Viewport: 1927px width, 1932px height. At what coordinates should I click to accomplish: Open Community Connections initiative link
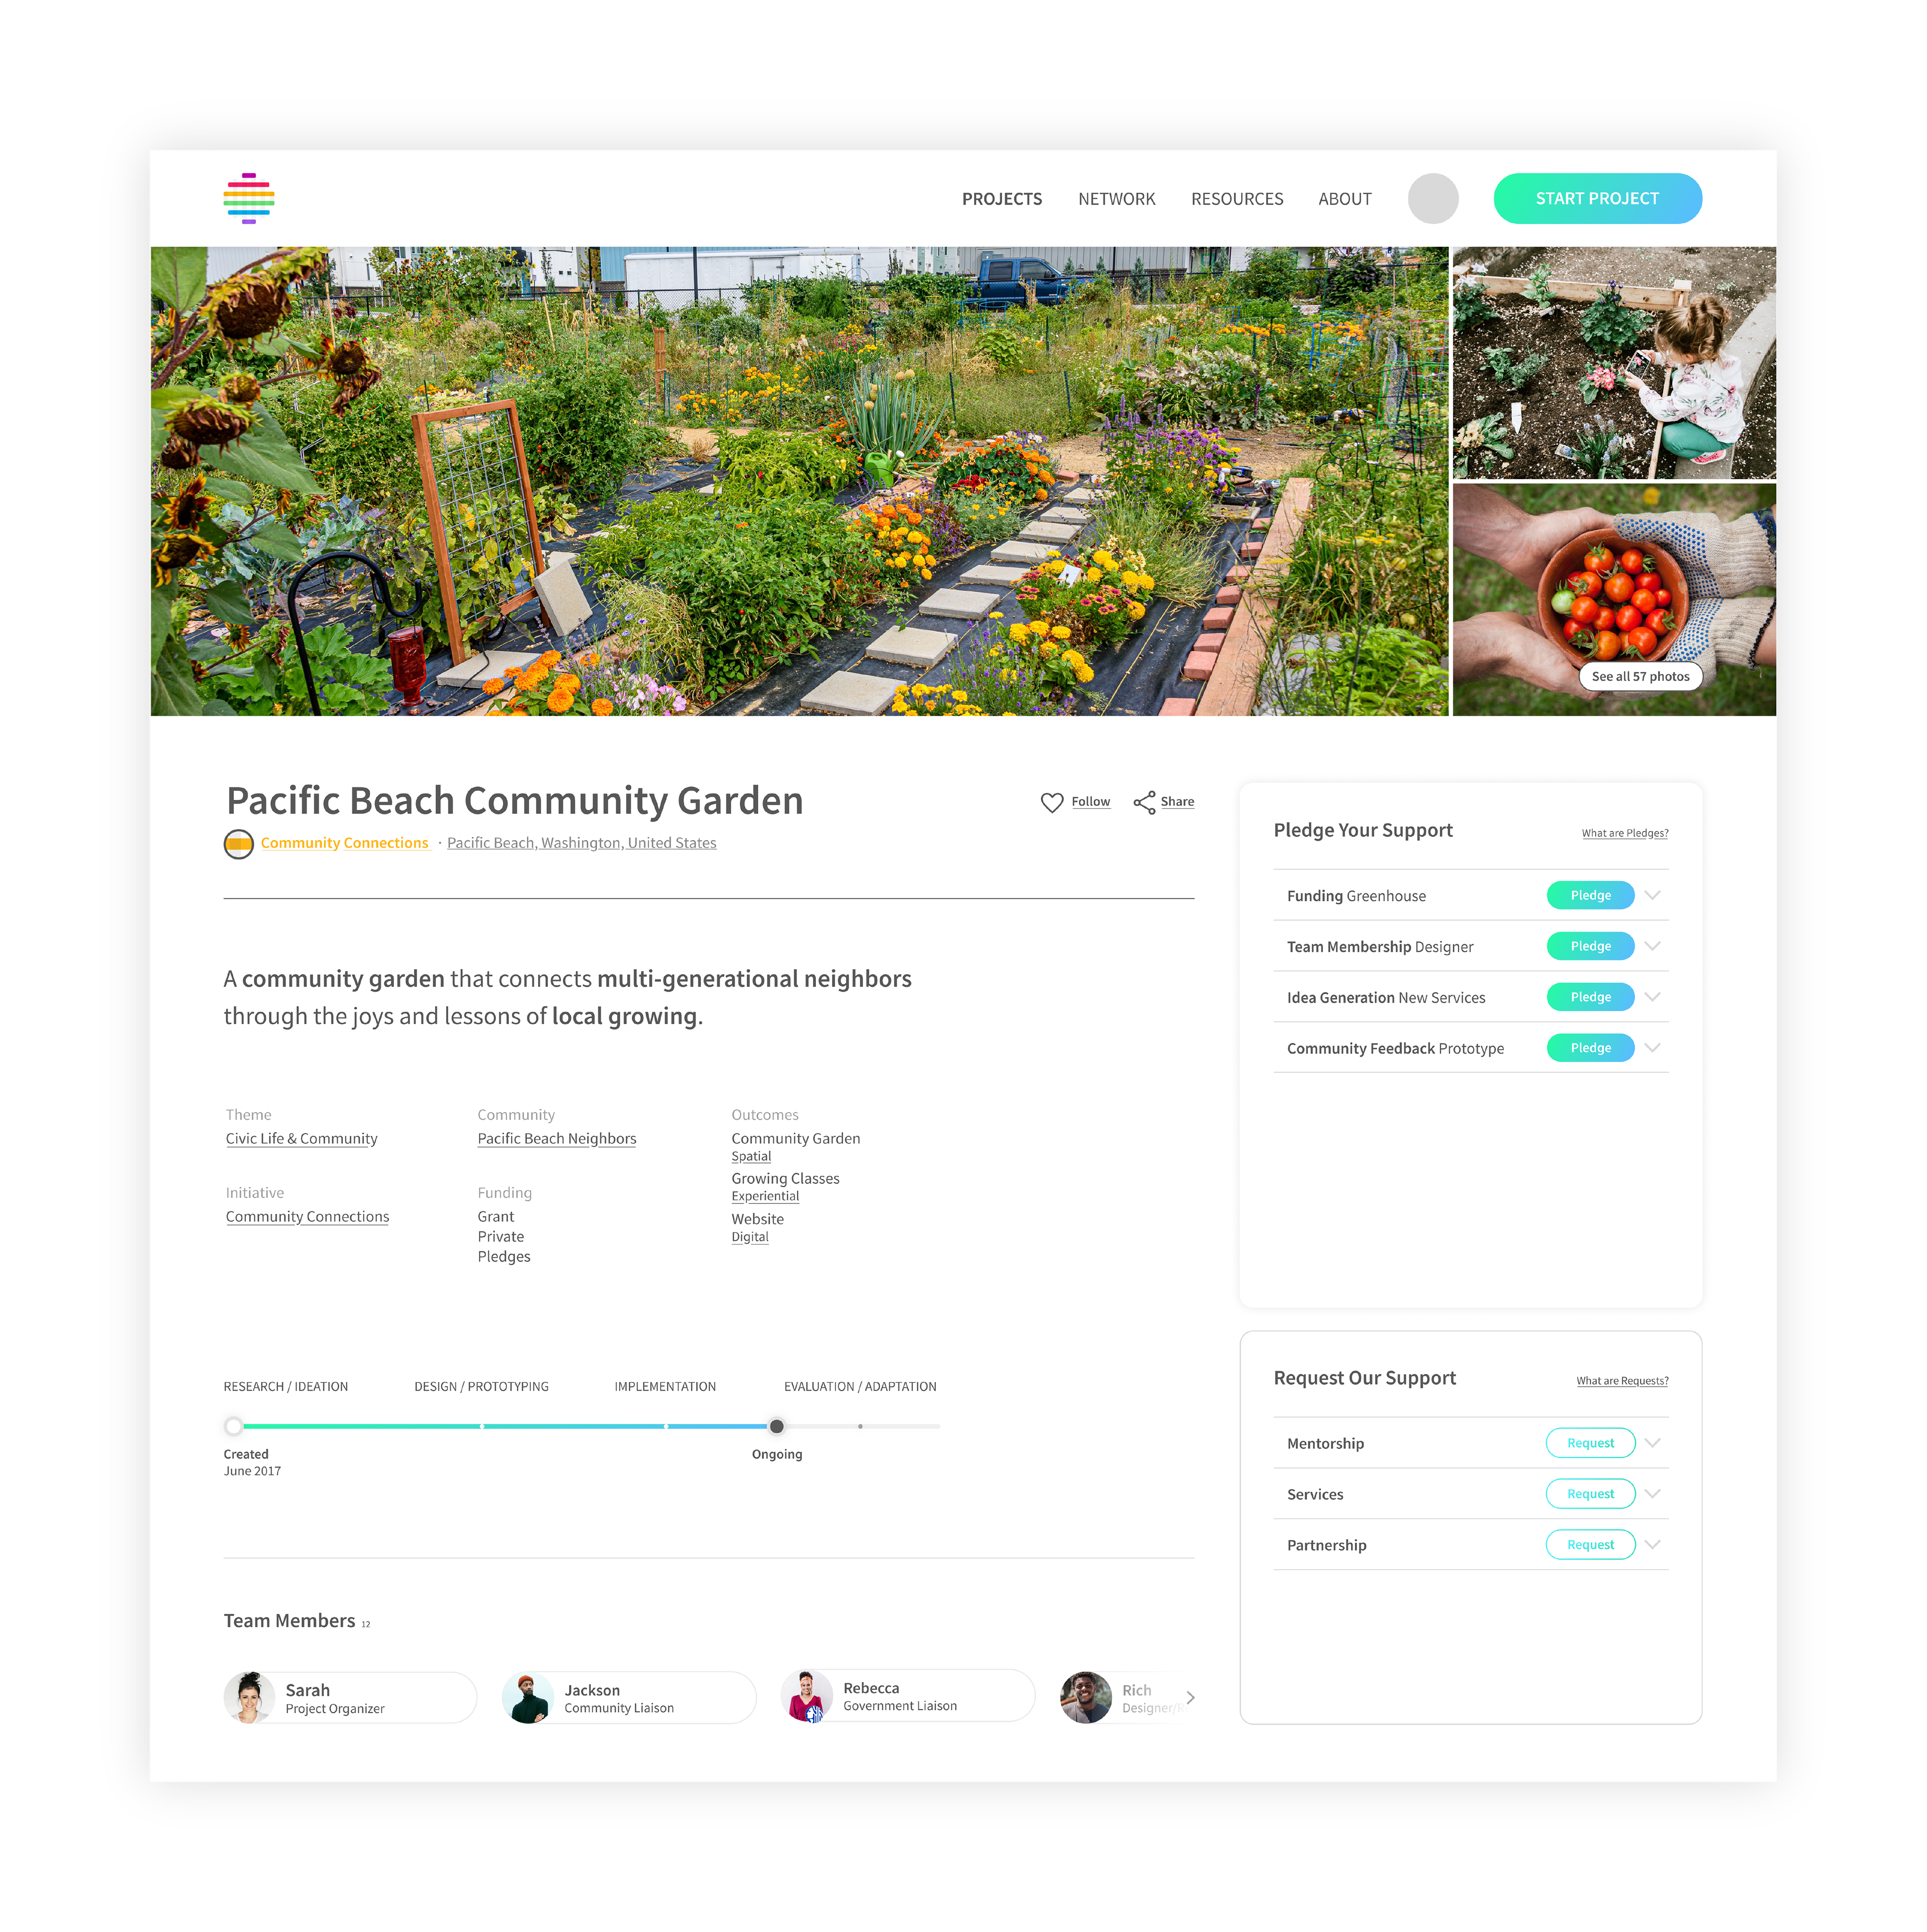tap(307, 1217)
